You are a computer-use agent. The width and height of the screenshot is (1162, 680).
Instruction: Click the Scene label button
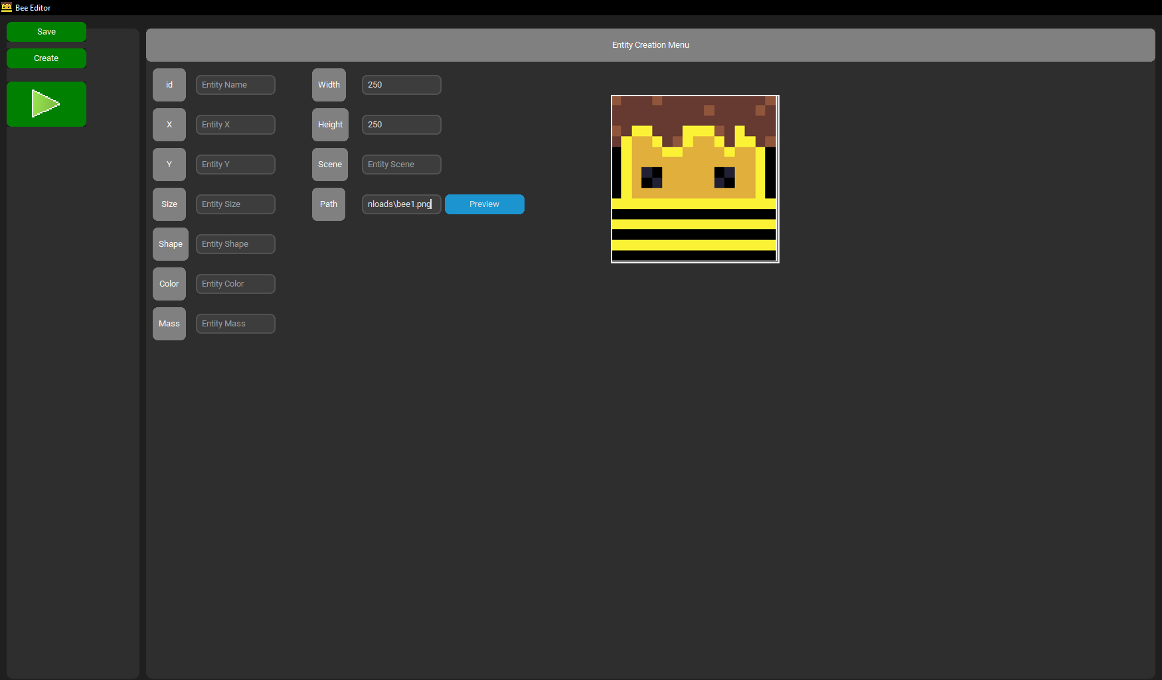tap(330, 165)
